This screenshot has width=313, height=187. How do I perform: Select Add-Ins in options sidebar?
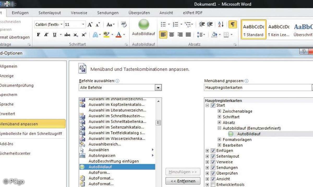point(7,144)
